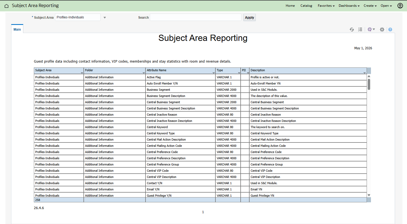Open the Open menu
This screenshot has height=224, width=407.
386,6
